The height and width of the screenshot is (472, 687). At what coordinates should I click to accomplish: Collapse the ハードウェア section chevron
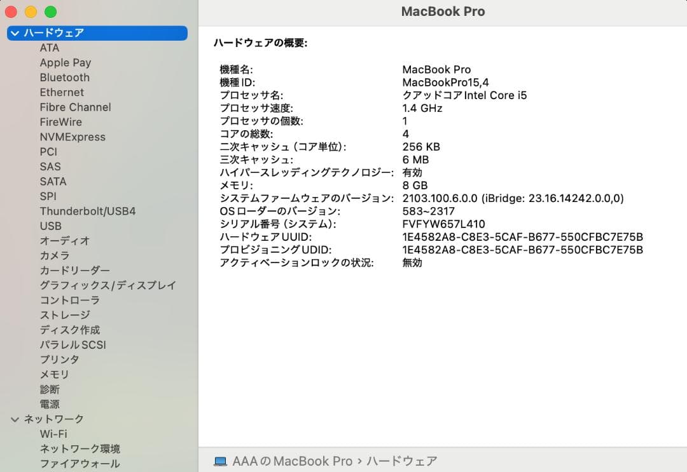pyautogui.click(x=15, y=33)
